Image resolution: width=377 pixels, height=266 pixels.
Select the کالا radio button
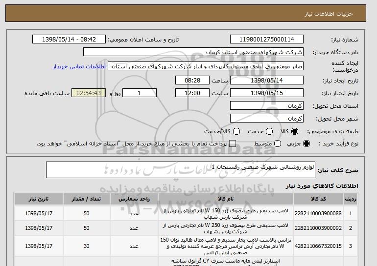[x=295, y=131]
